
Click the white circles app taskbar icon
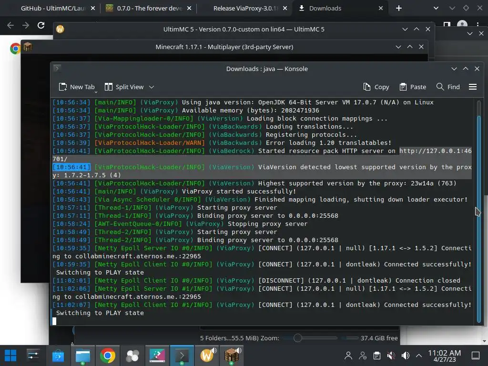(132, 356)
